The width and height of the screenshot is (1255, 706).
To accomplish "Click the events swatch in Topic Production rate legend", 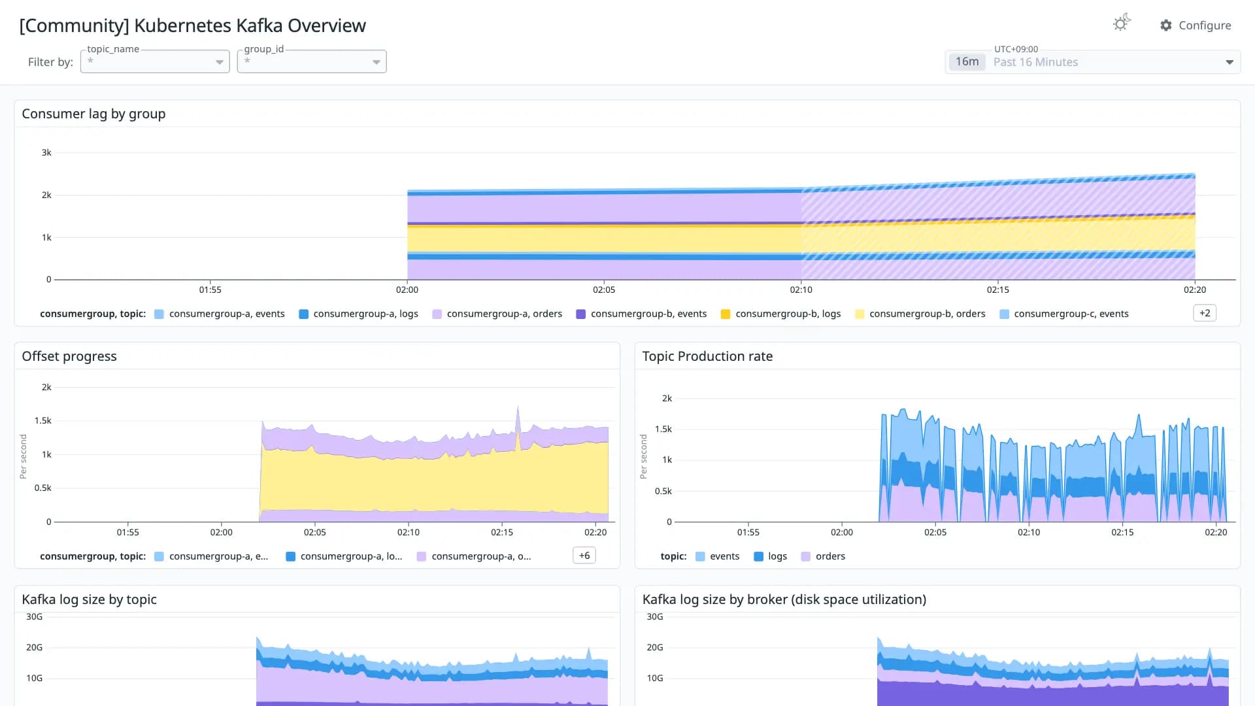I will click(700, 557).
